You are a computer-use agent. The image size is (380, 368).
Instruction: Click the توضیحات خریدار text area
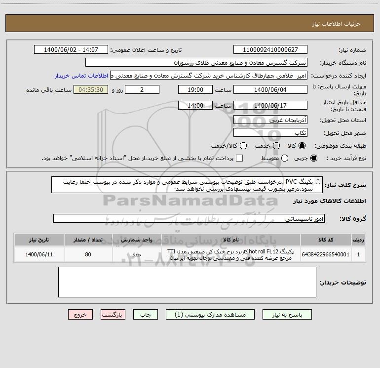[x=187, y=282]
